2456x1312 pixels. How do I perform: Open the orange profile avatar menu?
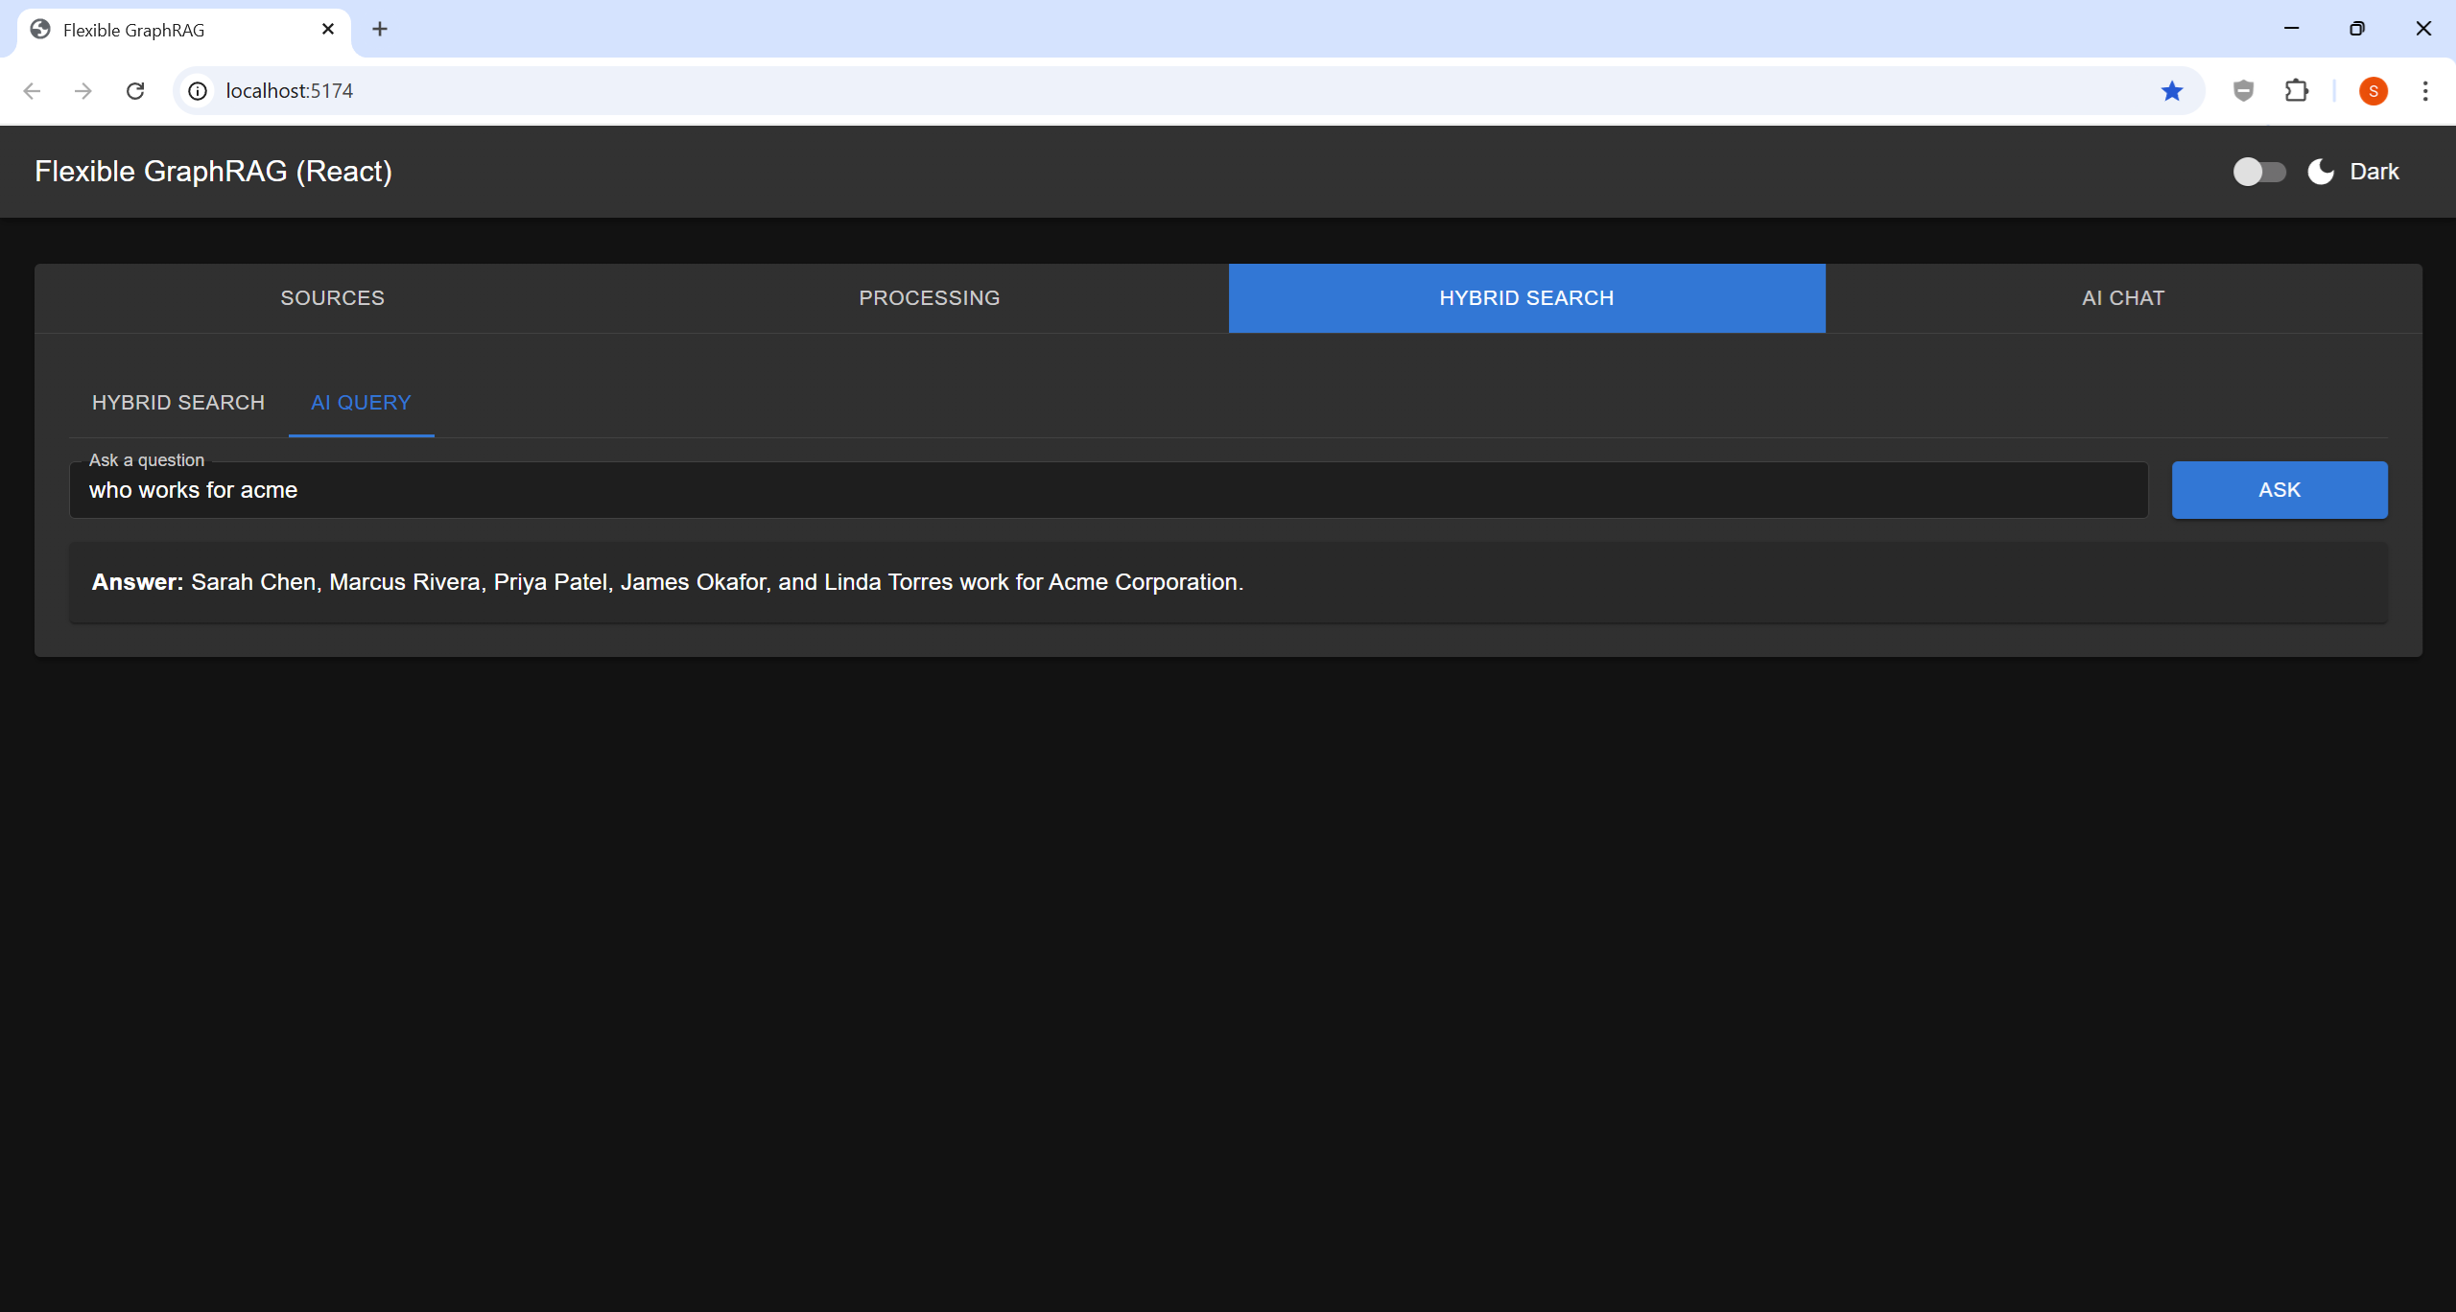click(2373, 91)
